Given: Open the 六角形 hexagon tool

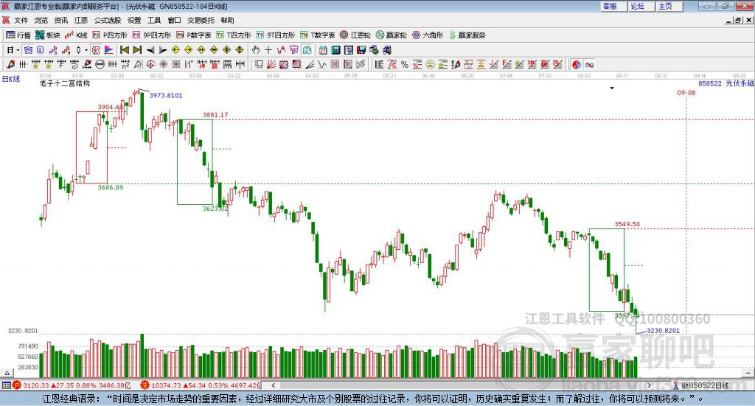Looking at the screenshot, I should [428, 35].
